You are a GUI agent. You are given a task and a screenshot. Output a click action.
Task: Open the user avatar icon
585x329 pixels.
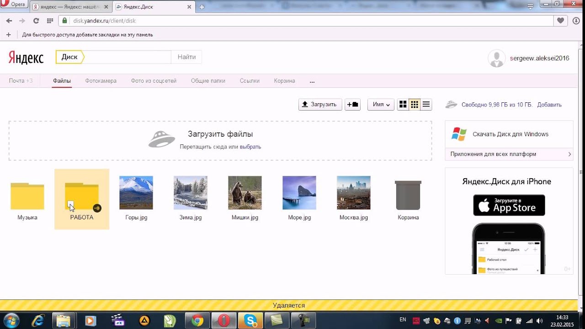point(497,58)
